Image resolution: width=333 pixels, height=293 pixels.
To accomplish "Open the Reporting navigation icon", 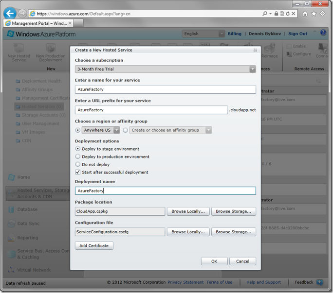I will (x=11, y=238).
